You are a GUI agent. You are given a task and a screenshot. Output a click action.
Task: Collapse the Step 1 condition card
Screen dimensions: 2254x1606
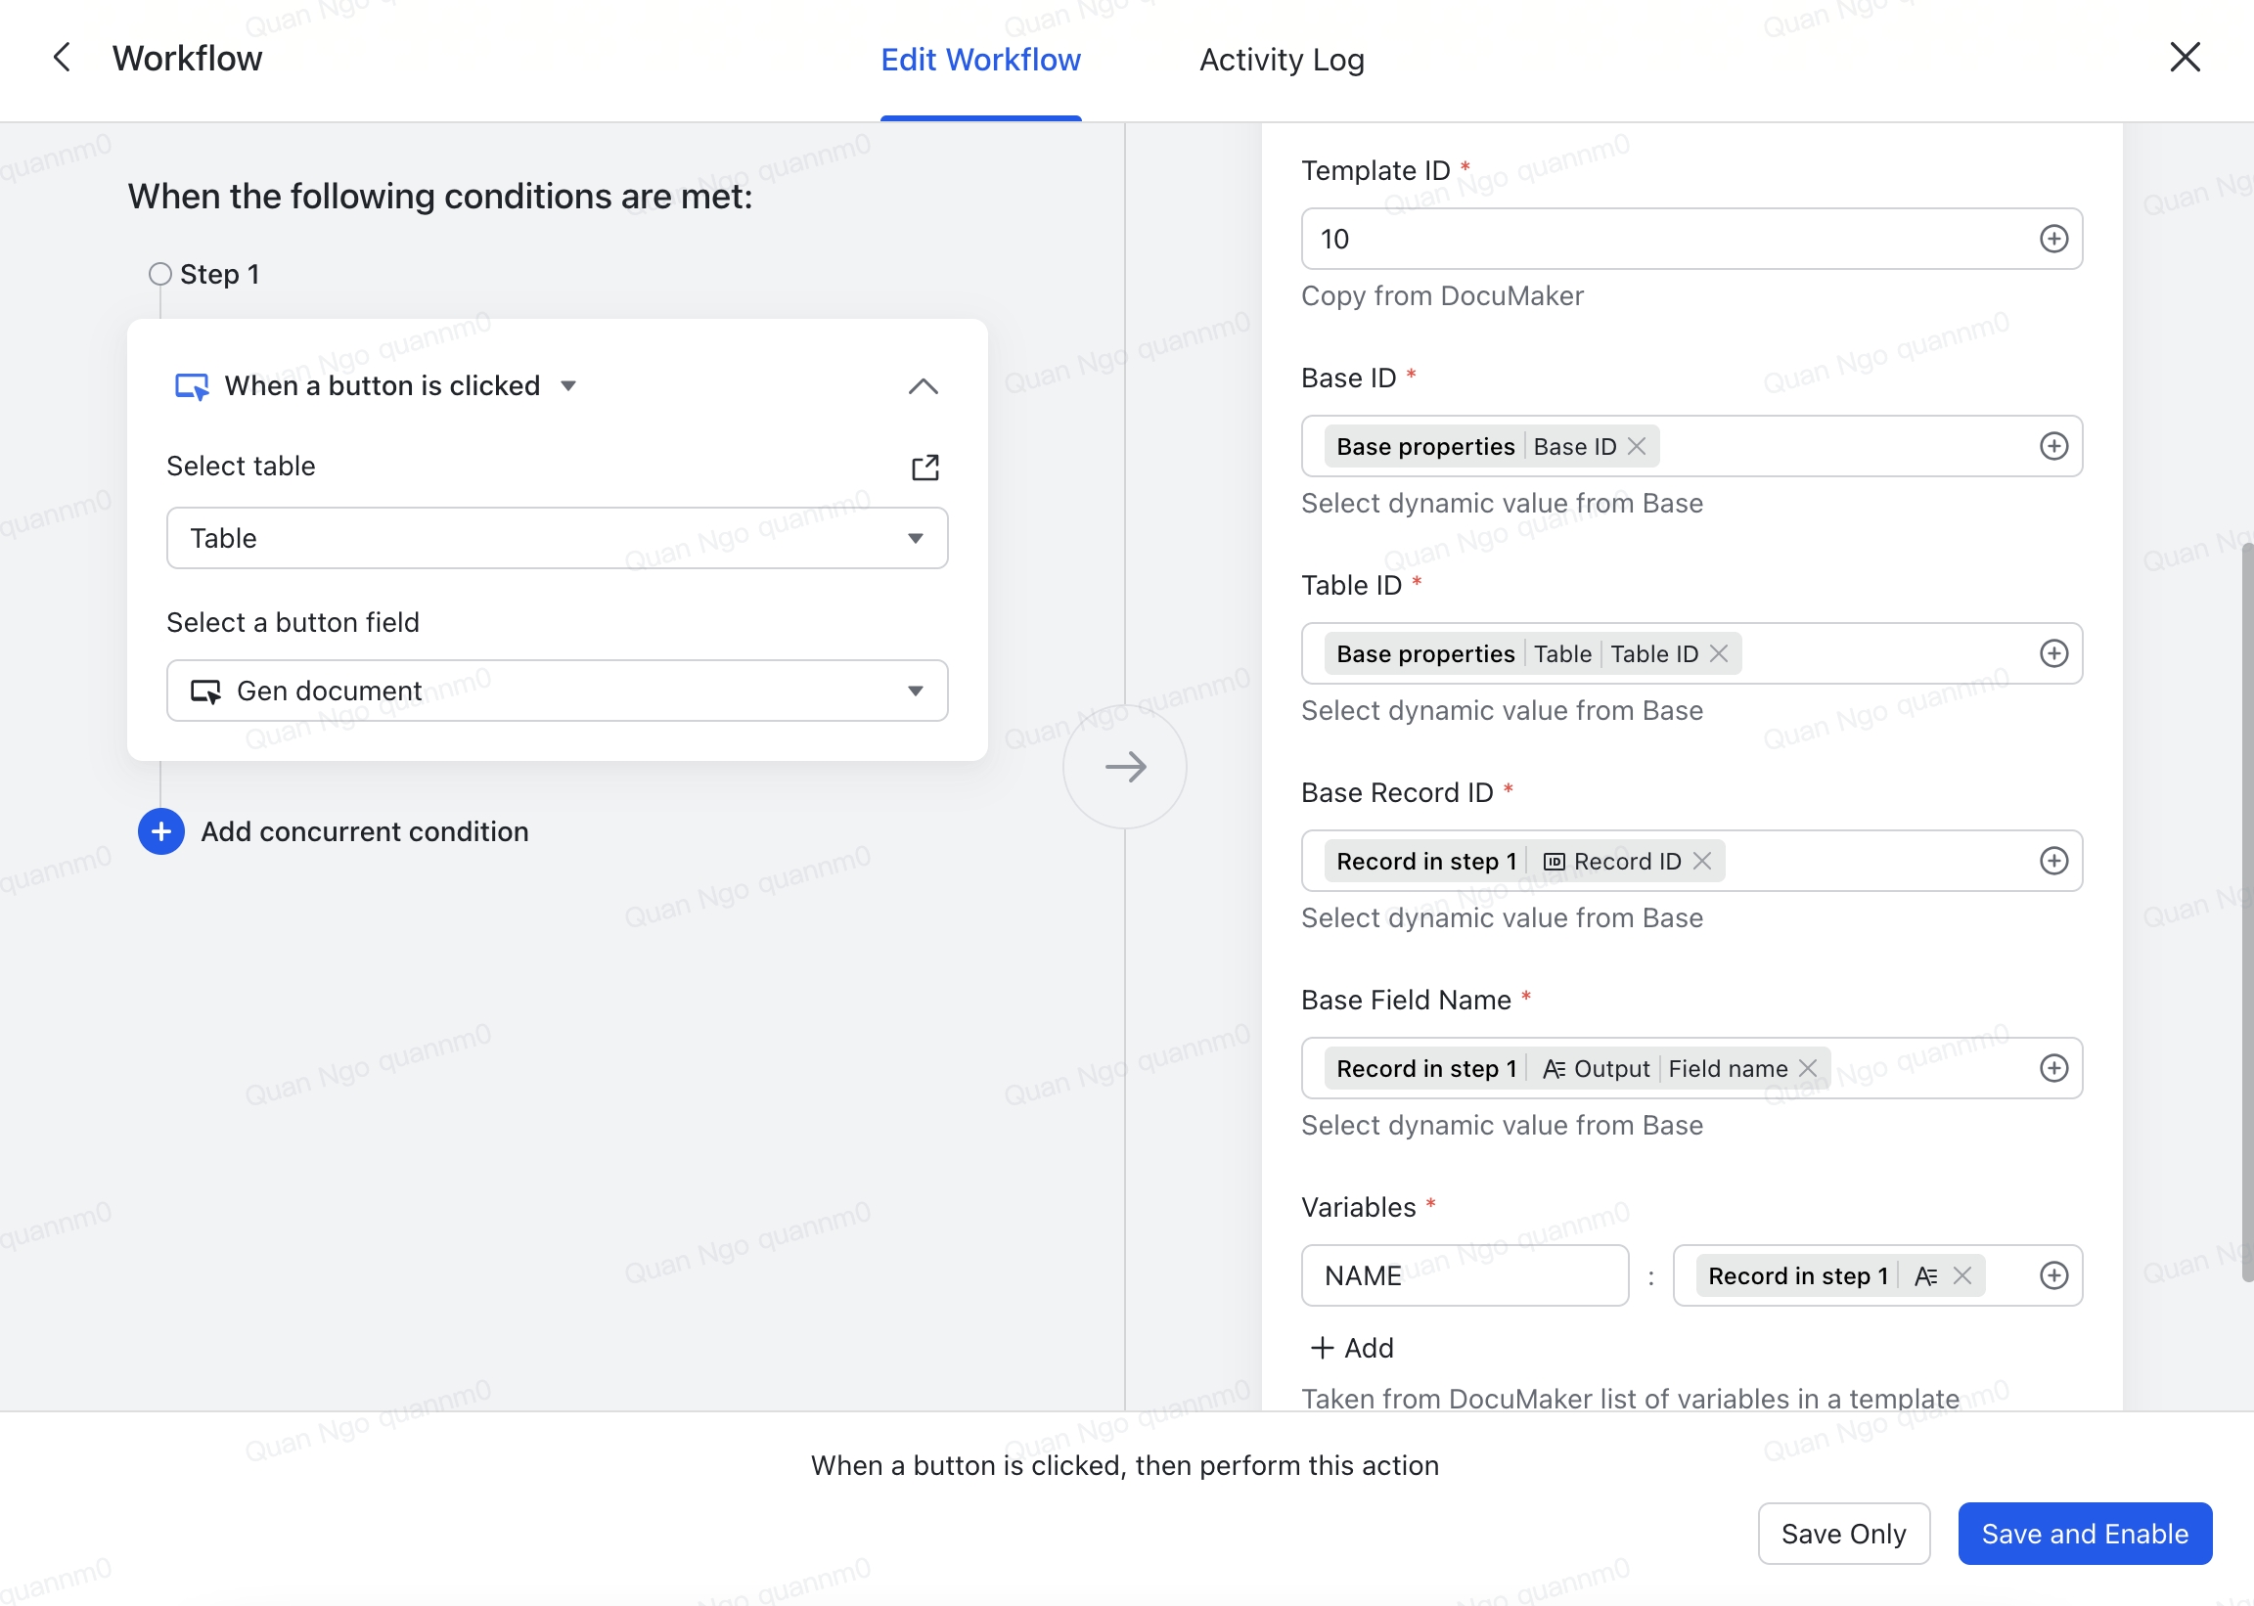pyautogui.click(x=922, y=385)
